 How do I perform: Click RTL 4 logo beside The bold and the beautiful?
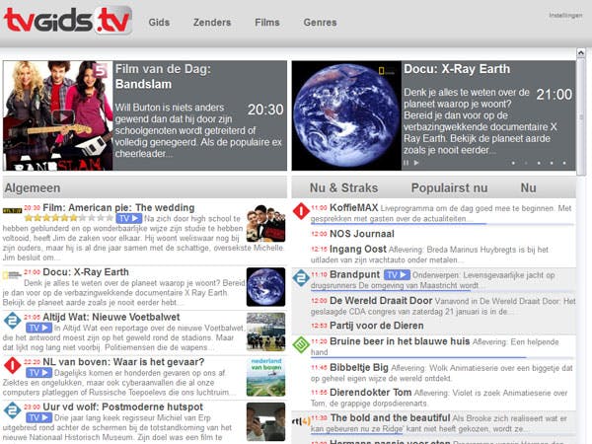coord(301,420)
